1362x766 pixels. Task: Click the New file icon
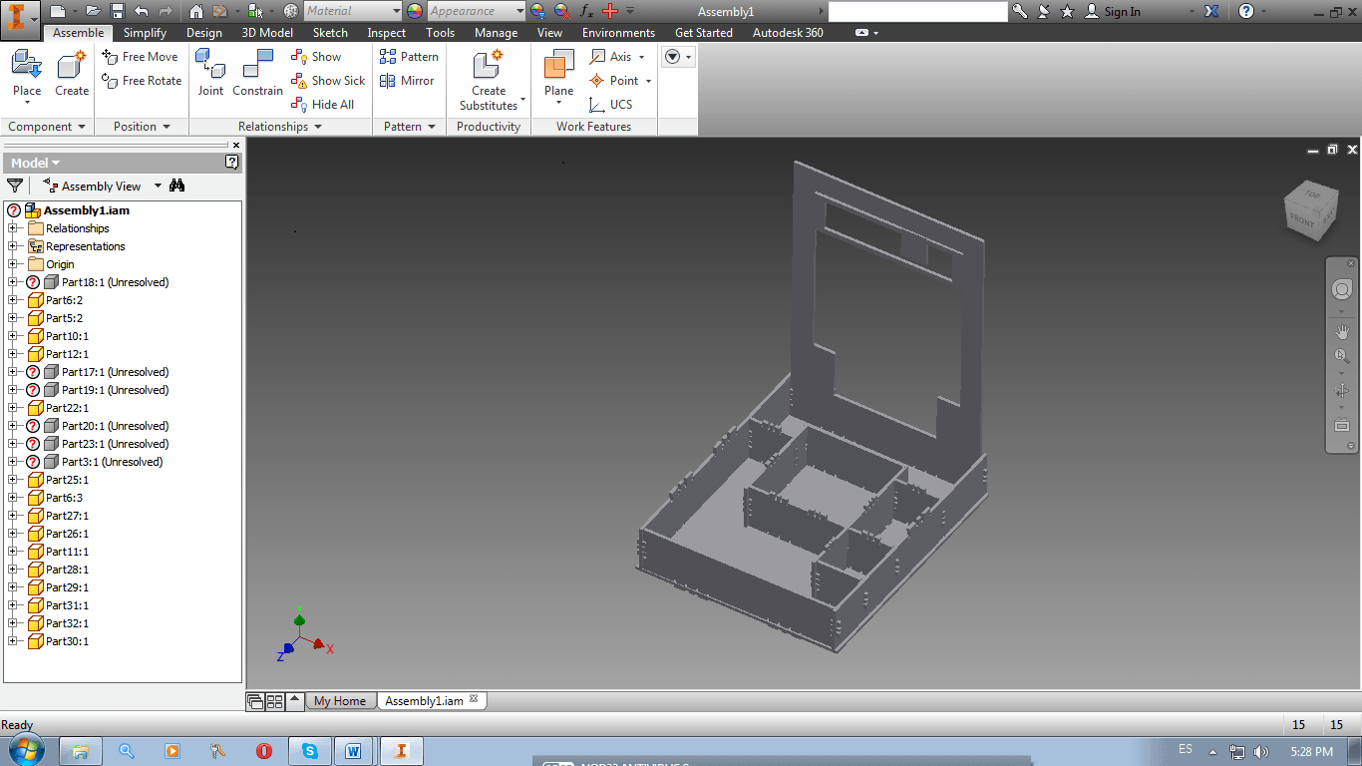coord(58,11)
